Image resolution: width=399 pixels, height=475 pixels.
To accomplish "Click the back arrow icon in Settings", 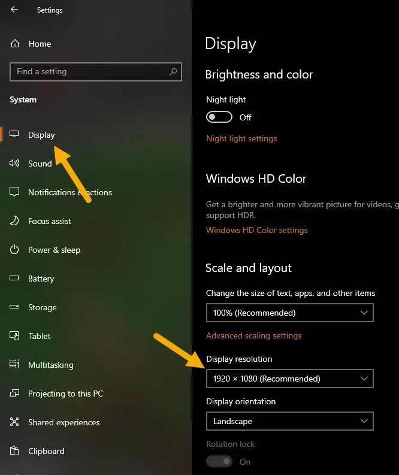I will point(14,10).
